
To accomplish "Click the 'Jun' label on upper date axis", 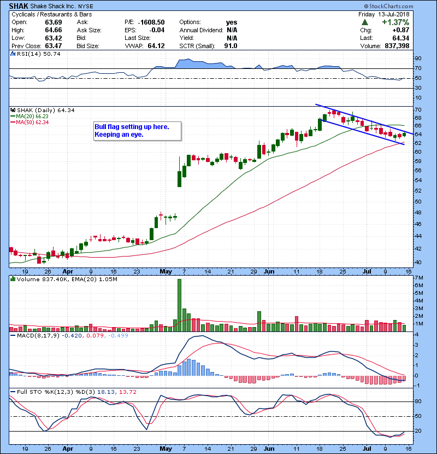I will pos(269,272).
